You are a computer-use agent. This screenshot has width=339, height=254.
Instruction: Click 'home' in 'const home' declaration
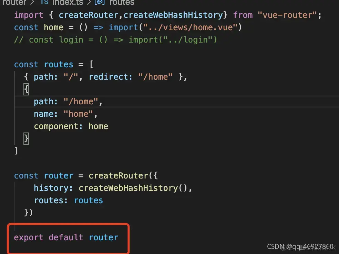coord(53,27)
